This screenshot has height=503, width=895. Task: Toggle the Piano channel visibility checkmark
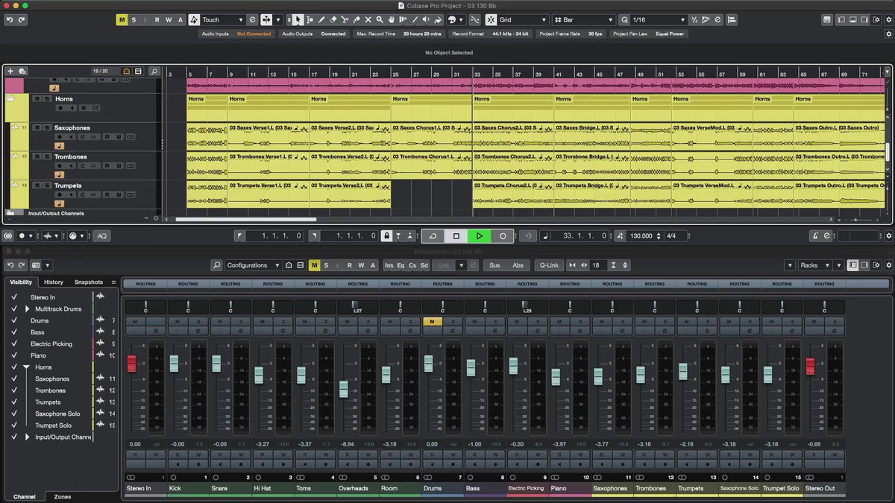(x=13, y=355)
